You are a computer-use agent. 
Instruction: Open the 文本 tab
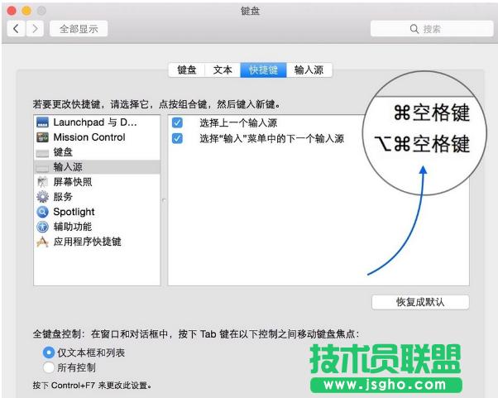[x=223, y=70]
